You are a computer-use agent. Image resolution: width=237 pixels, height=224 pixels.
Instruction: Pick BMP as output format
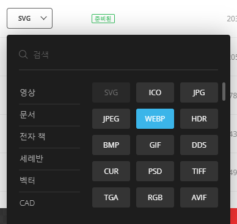[111, 145]
